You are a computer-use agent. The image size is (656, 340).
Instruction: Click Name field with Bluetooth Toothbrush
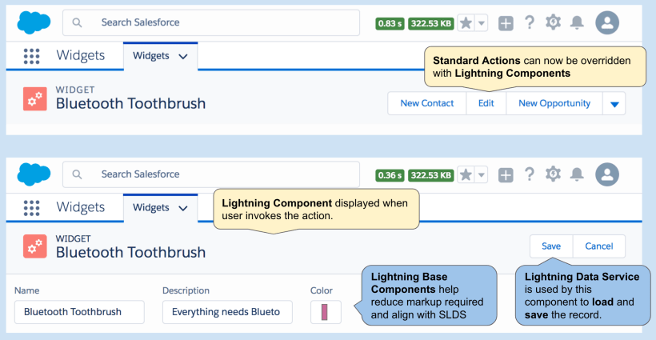point(79,312)
